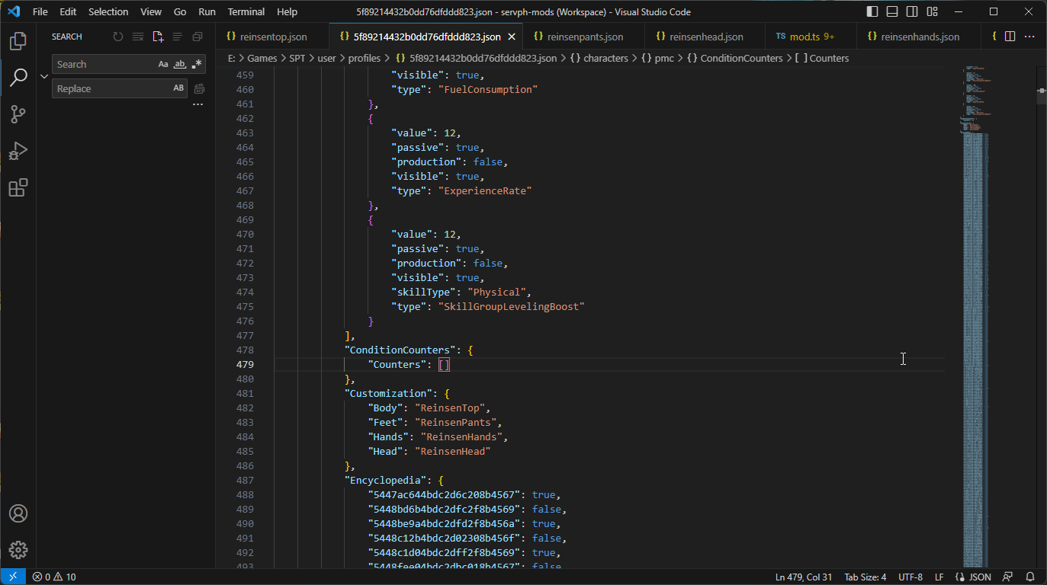Open the Extensions view

[x=18, y=187]
